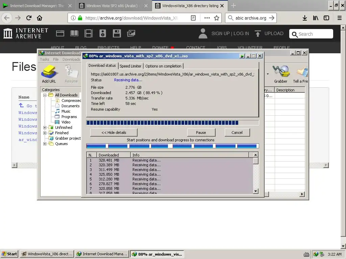Select the Download status tab
This screenshot has height=259, width=346.
102,65
